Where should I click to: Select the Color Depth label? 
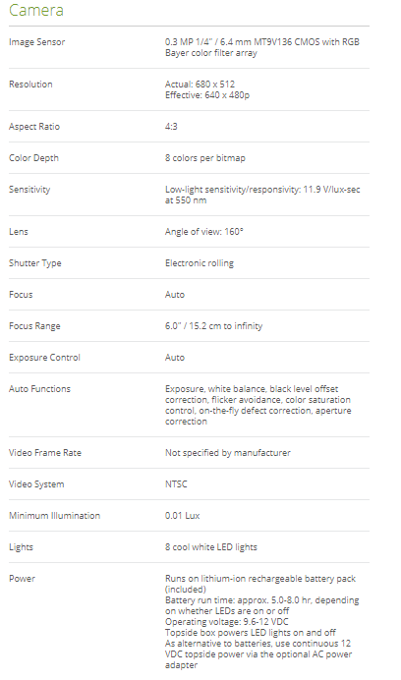pyautogui.click(x=33, y=158)
